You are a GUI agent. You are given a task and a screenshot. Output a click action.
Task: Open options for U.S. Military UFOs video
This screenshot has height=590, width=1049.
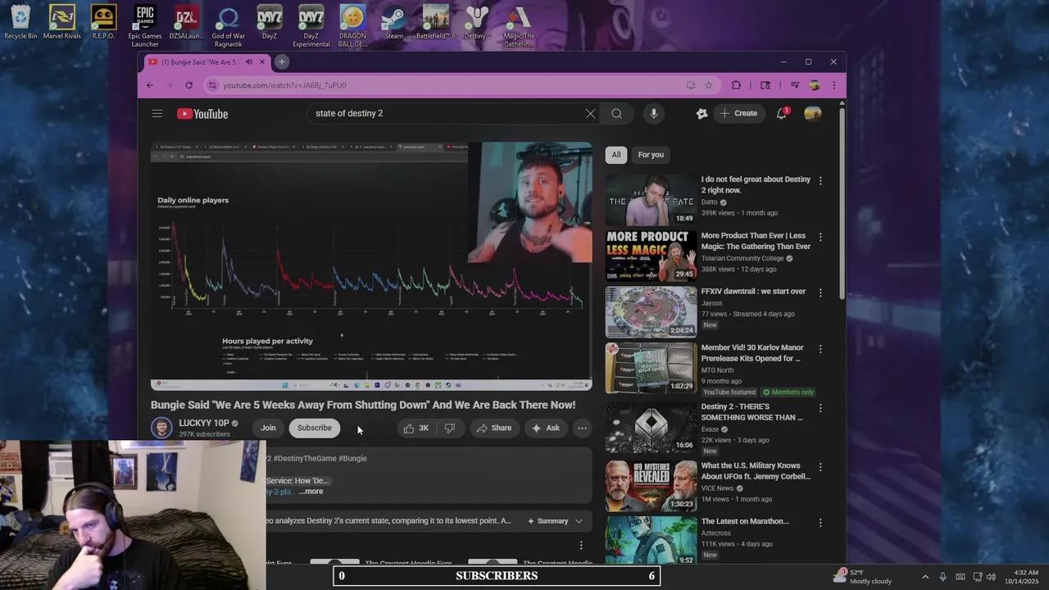820,467
